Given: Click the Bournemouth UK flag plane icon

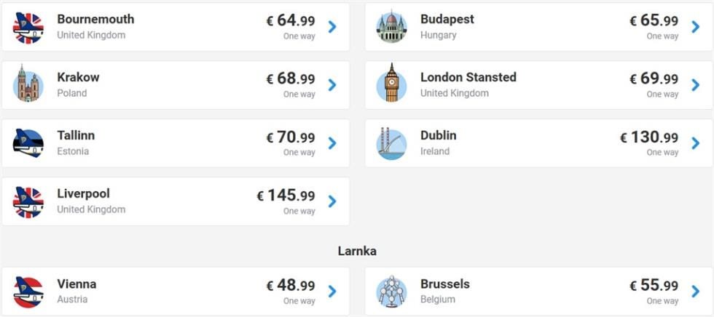Looking at the screenshot, I should pos(28,27).
